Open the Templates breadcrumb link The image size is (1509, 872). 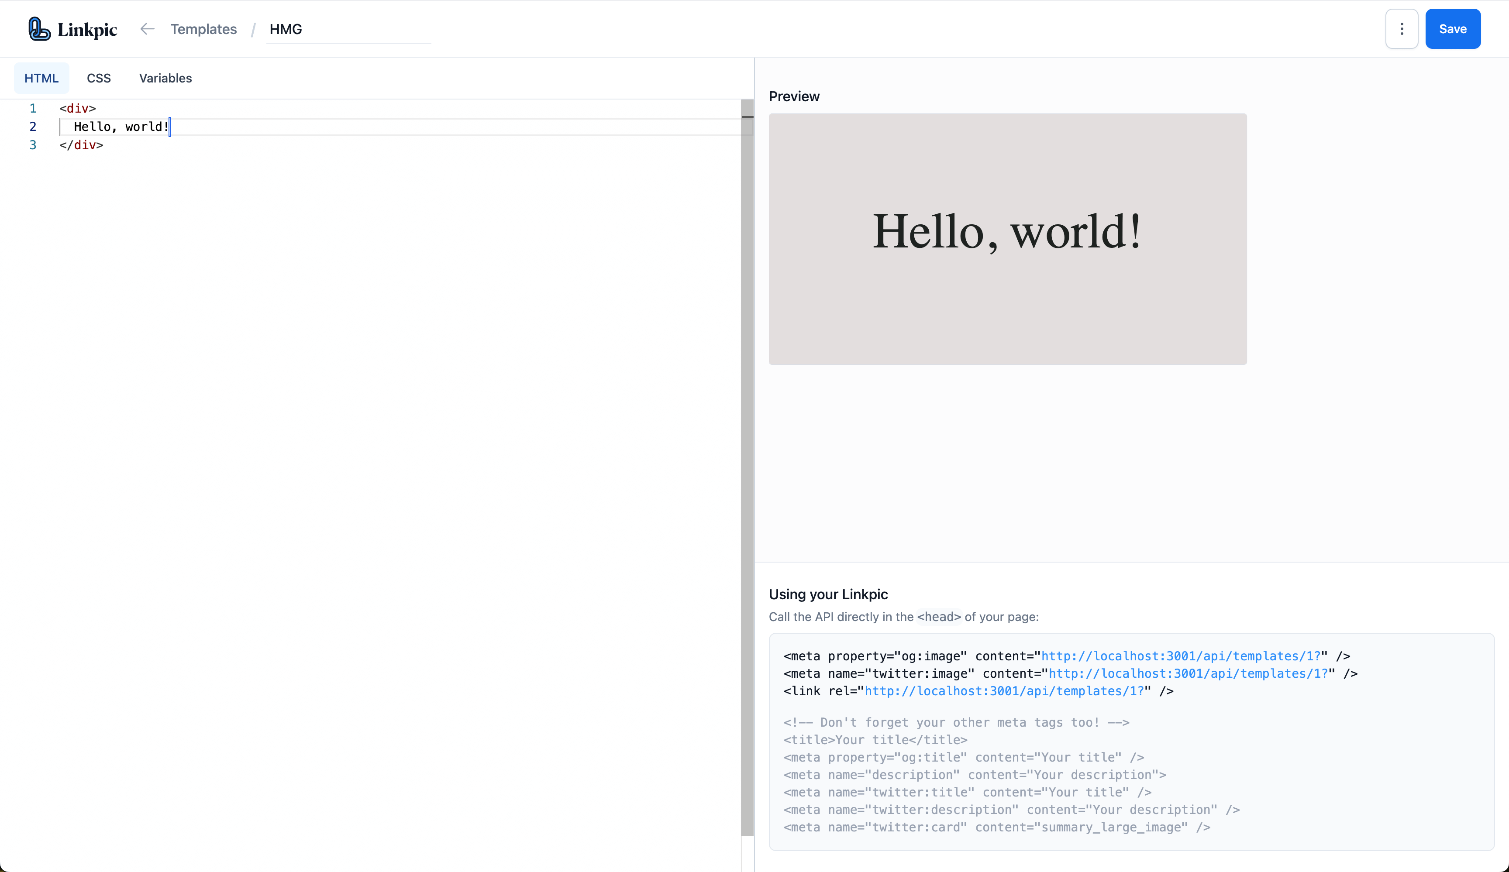[x=203, y=29]
